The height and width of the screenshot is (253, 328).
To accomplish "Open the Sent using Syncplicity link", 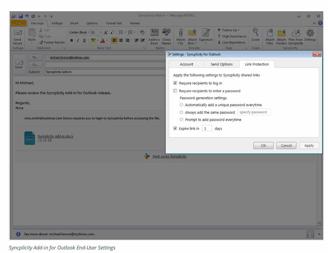I will click(x=170, y=156).
